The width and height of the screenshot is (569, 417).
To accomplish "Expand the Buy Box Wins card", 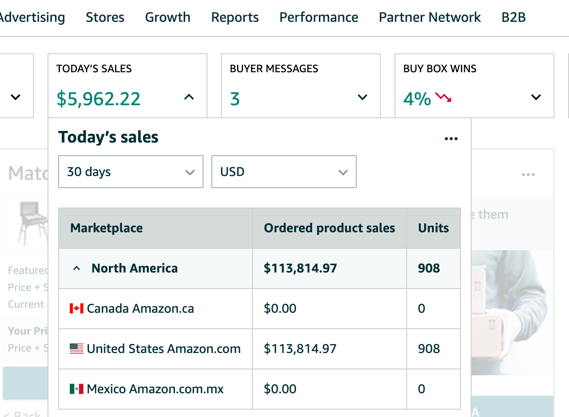I will point(536,97).
